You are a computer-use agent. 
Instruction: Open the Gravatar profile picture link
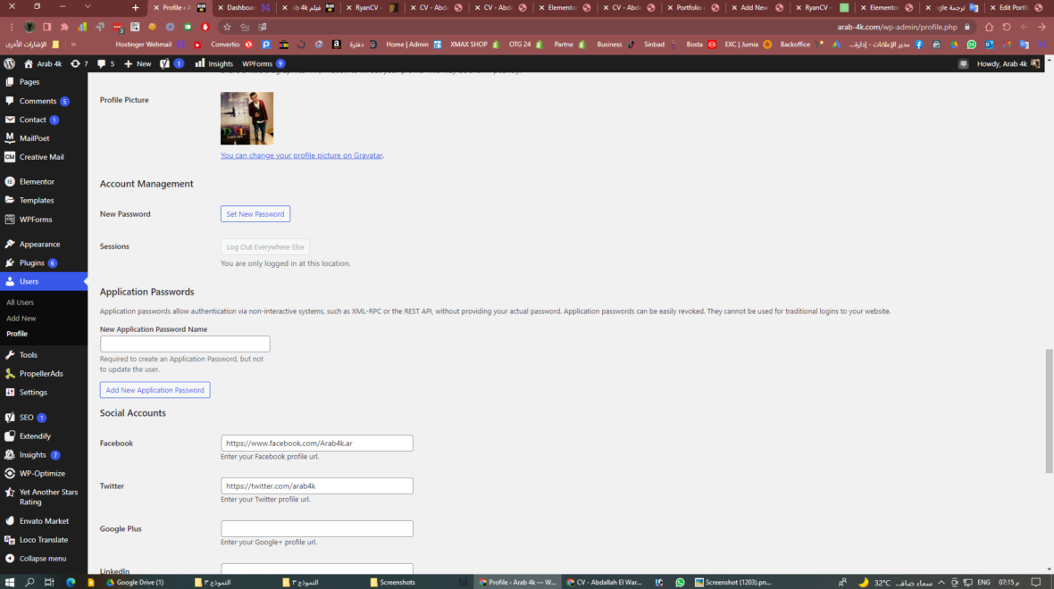(301, 155)
